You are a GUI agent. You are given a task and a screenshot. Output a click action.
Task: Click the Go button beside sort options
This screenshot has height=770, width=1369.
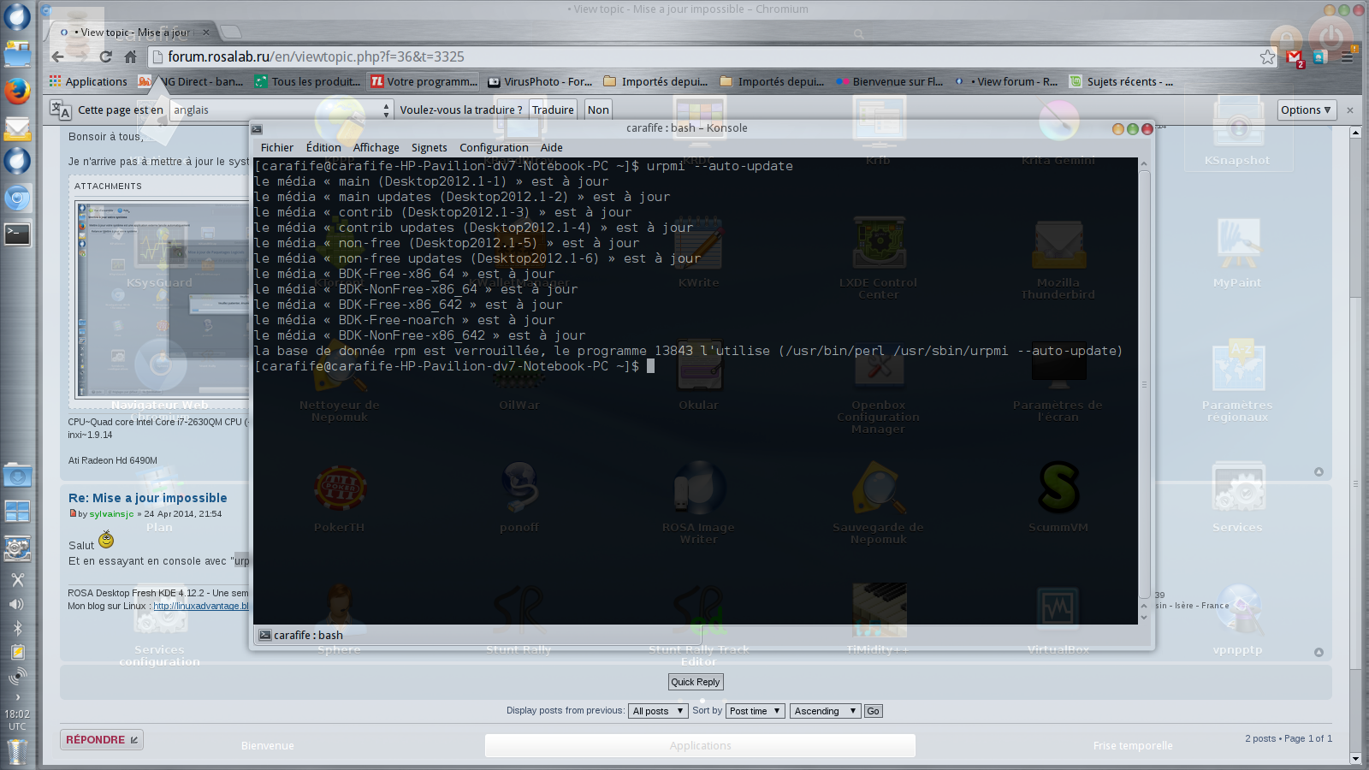pos(873,711)
